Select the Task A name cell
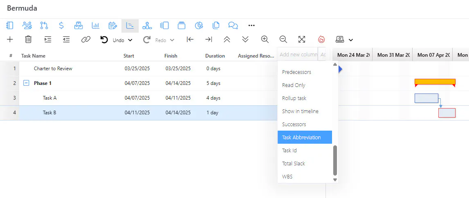 click(49, 98)
